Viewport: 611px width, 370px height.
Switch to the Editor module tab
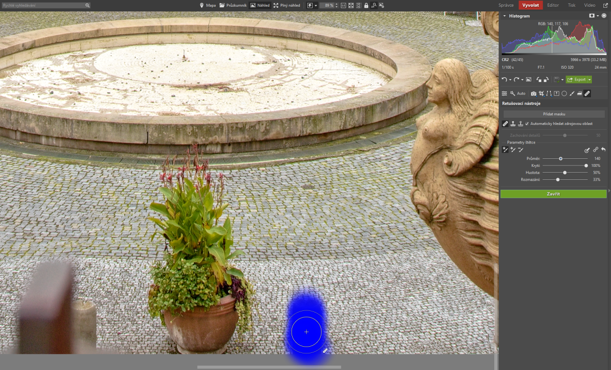tap(553, 5)
